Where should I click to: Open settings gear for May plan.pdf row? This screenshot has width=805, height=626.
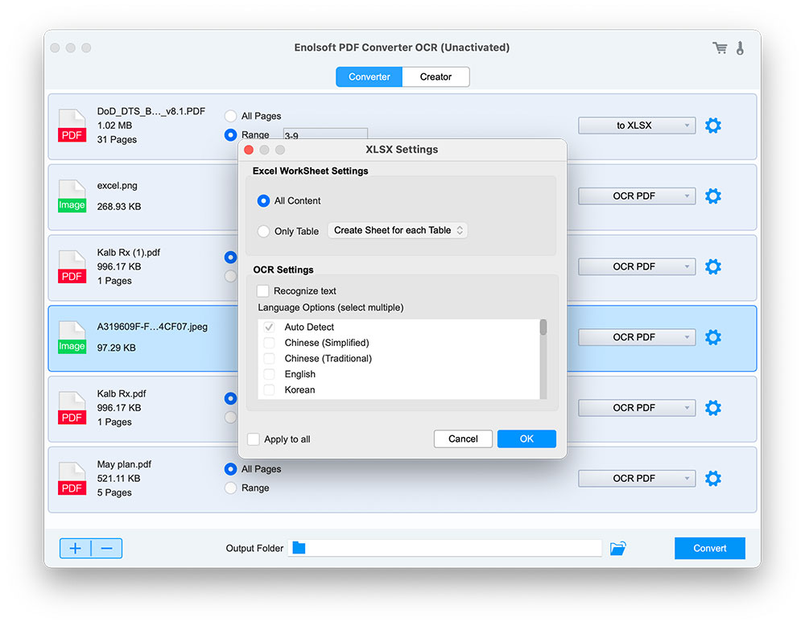click(712, 479)
